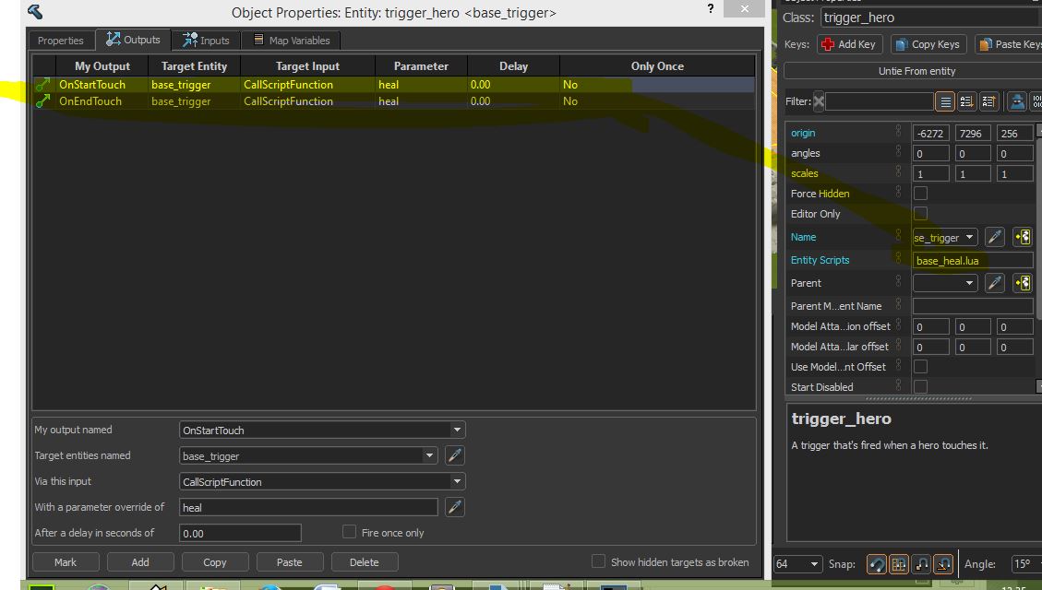Click eyedropper next to Target entities named
This screenshot has height=590, width=1042.
coord(454,455)
